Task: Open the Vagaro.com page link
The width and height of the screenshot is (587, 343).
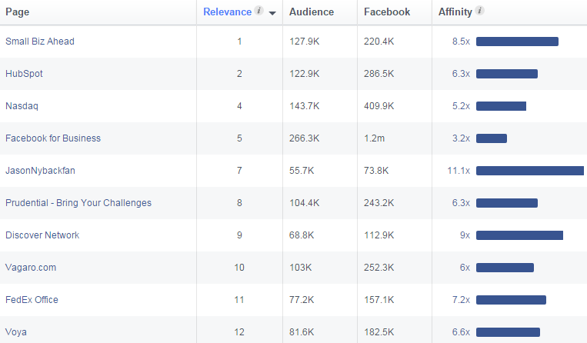Action: [x=31, y=268]
